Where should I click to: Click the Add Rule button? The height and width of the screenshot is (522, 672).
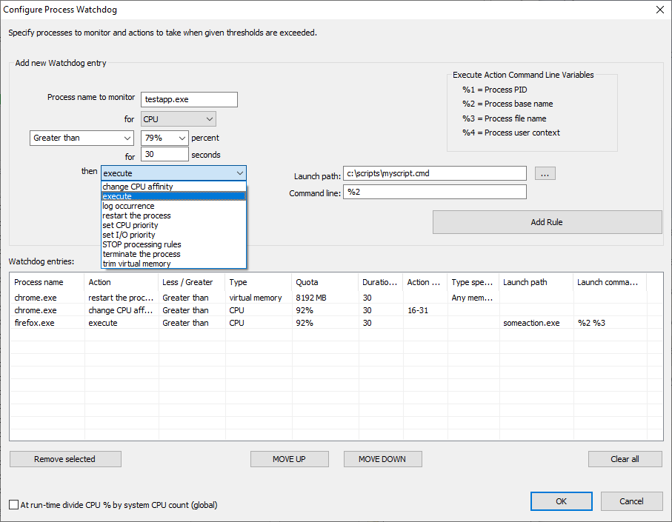tap(547, 221)
